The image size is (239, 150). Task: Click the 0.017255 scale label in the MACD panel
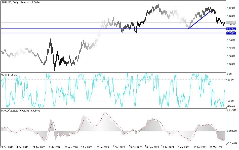tap(231, 109)
